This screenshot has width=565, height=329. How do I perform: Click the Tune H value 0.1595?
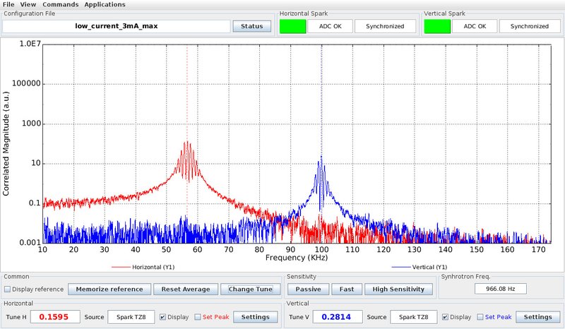[x=55, y=317]
